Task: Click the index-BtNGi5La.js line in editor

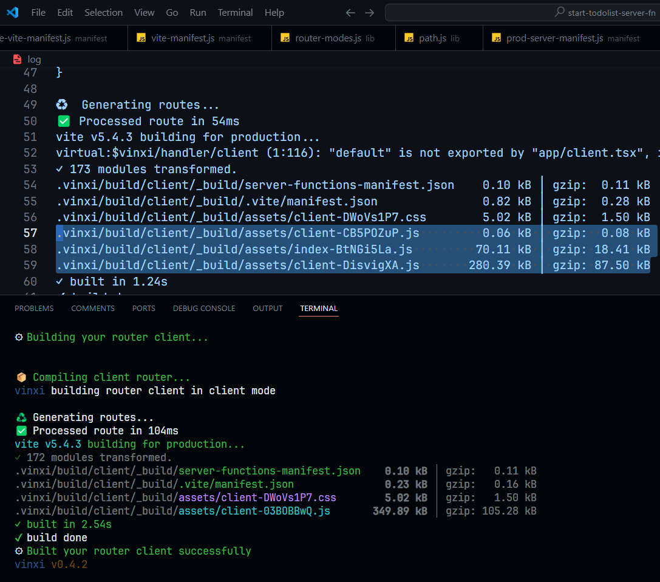Action: 234,249
